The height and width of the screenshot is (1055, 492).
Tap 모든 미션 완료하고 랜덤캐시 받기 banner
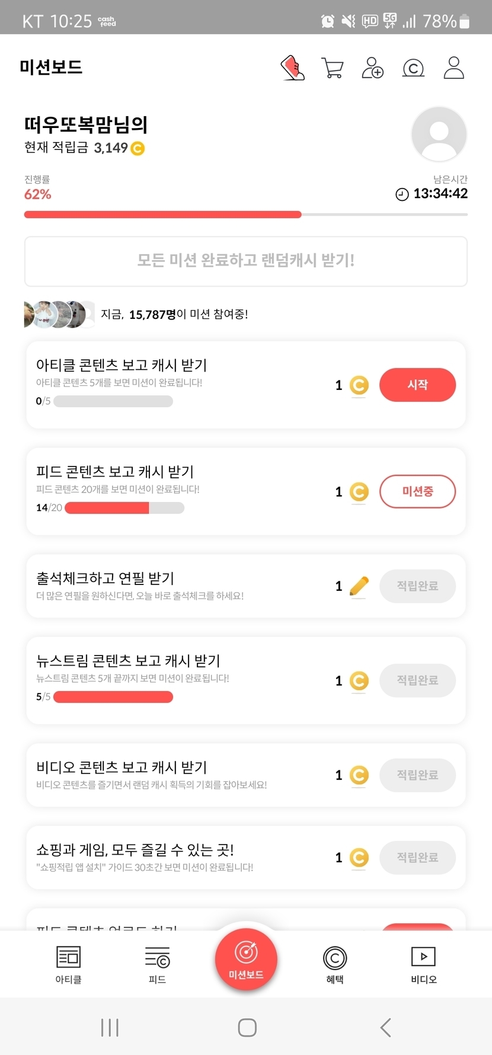point(246,261)
